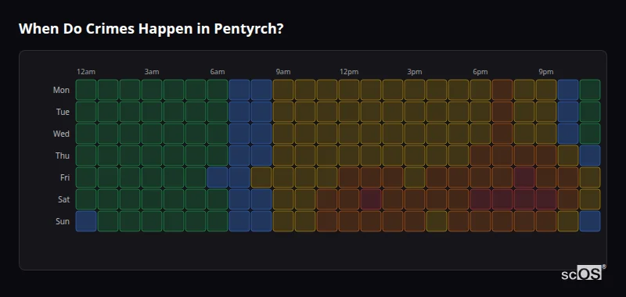Click the Sun row label
Screen dimensions: 626x297
[63, 221]
